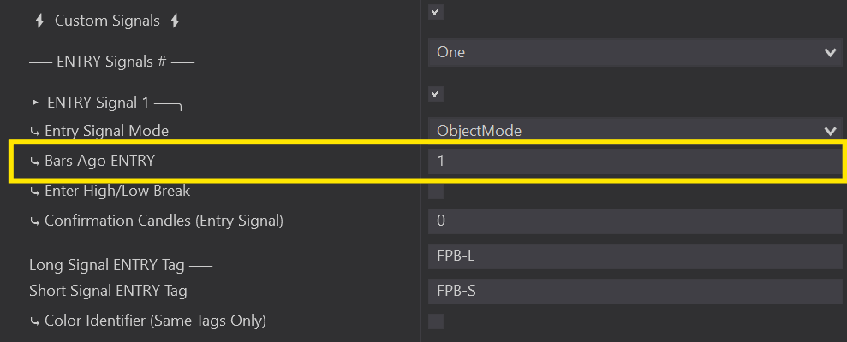Click the chevron arrow of the One dropdown
Viewport: 847px width, 342px height.
829,53
